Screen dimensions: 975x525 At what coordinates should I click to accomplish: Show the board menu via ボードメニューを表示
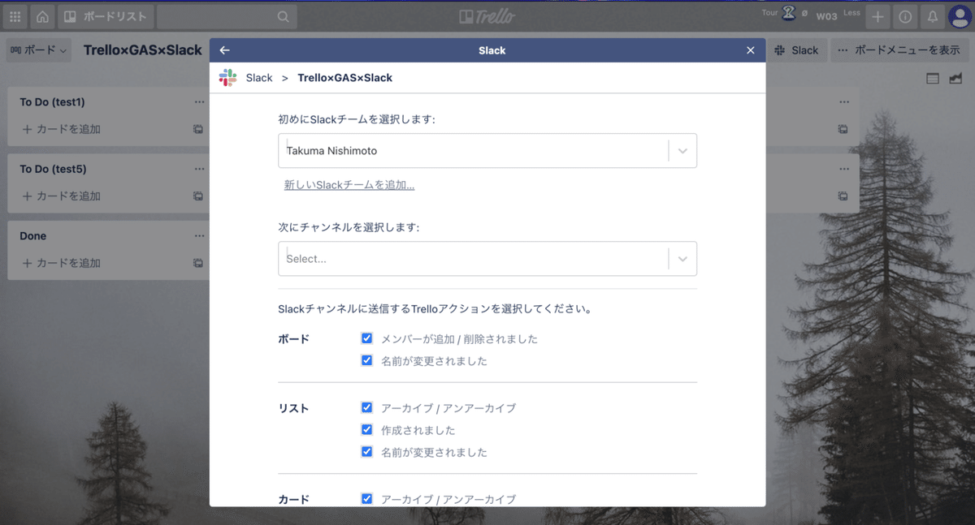902,49
